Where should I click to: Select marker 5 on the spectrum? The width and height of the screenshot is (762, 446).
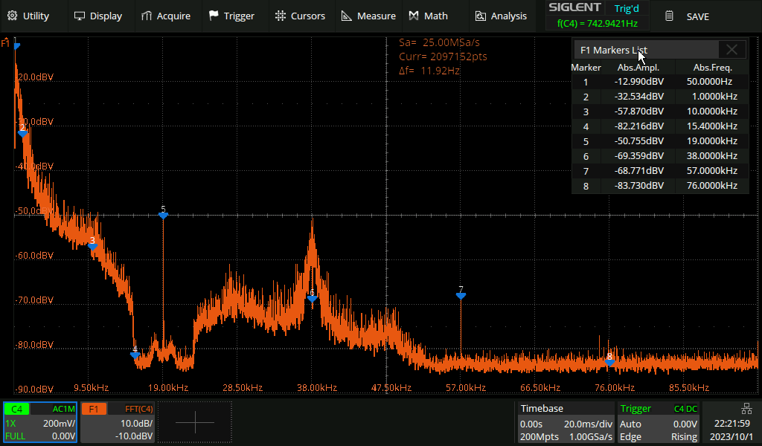163,215
